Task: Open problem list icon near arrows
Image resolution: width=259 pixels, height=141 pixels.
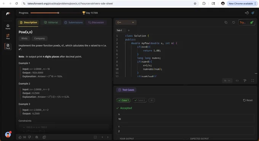Action: 95,137
